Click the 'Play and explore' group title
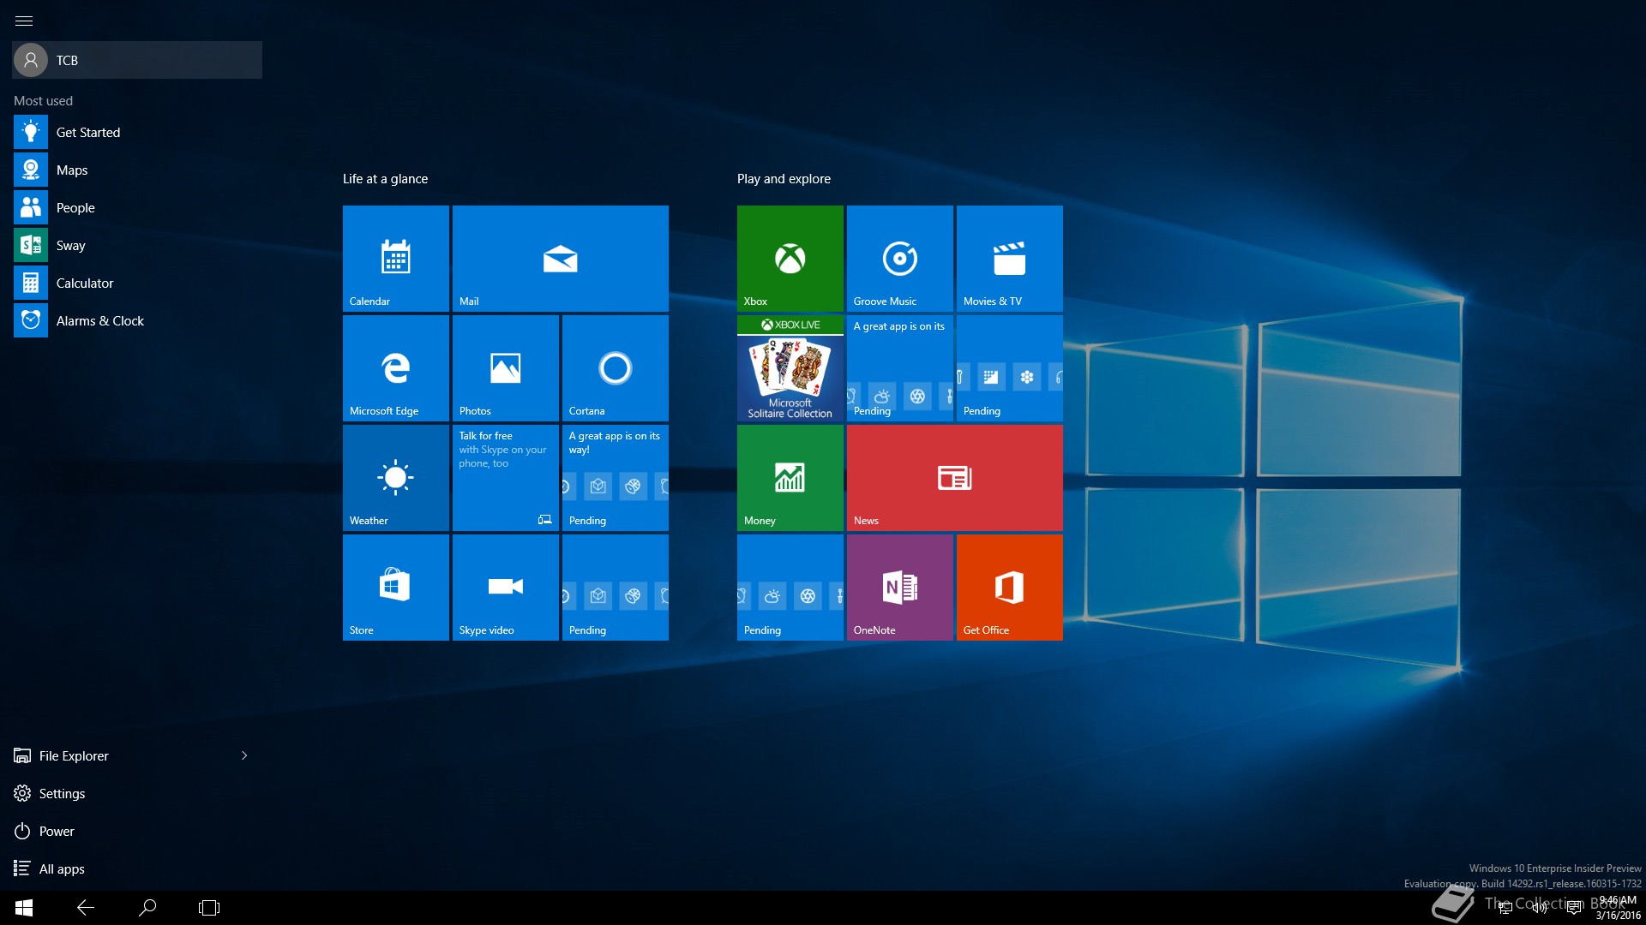Screen dimensions: 1646x925 pyautogui.click(x=784, y=179)
